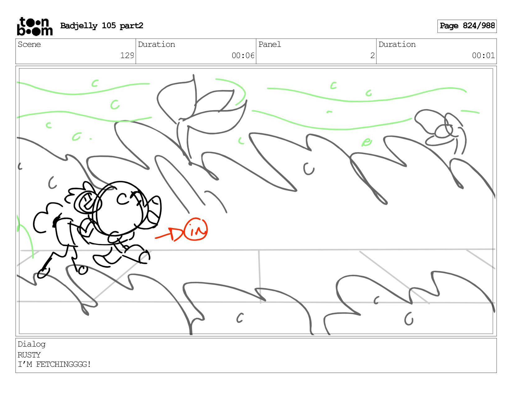Click the panel Duration 00:01 field

[x=437, y=51]
